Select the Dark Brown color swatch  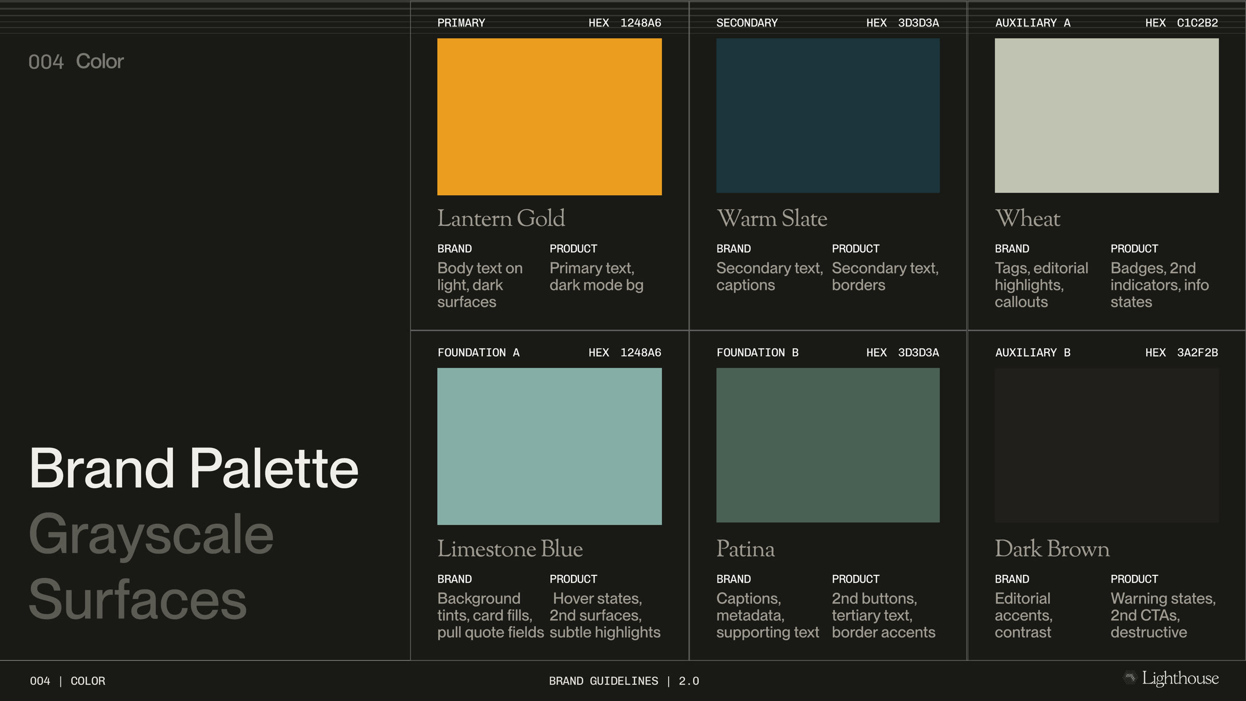1107,446
